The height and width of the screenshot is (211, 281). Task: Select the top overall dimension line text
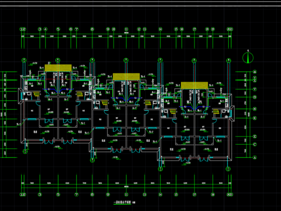(x=126, y=33)
